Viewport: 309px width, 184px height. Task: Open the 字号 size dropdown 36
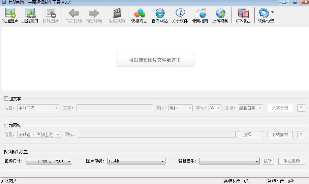coord(215,108)
